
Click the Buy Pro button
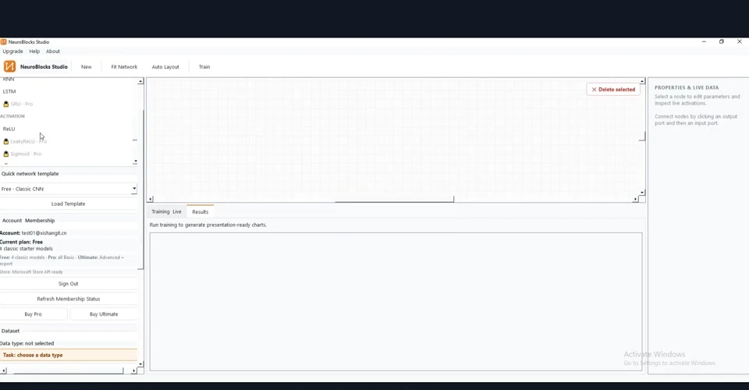coord(34,314)
